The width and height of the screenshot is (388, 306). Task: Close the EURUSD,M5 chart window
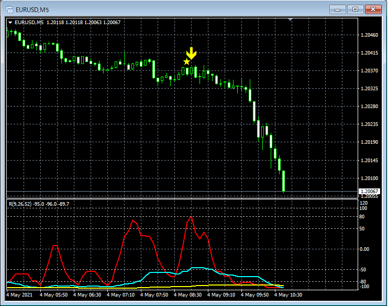point(373,9)
